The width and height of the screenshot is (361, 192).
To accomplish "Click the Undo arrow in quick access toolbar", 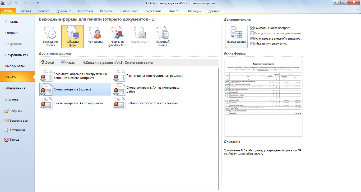I will pos(16,3).
